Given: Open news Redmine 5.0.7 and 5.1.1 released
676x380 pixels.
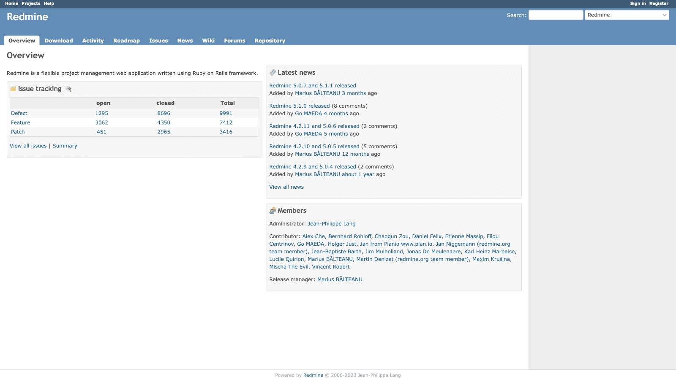Looking at the screenshot, I should point(313,86).
